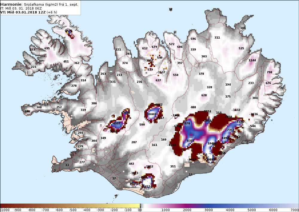The width and height of the screenshot is (299, 212).
Task: Click the glacier value 7353
Action: tap(230, 130)
